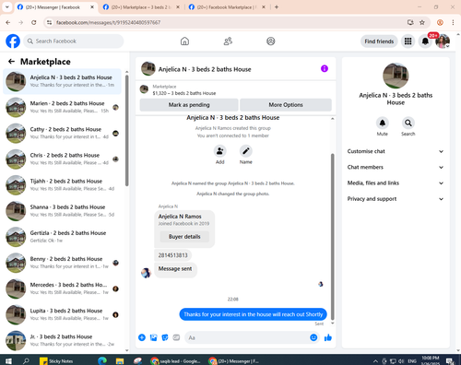
Task: Open Marien 2 beds 2 baths conversation
Action: [62, 107]
